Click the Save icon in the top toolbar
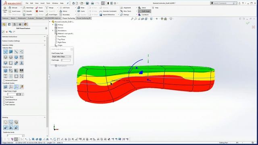The width and height of the screenshot is (258, 145). click(x=87, y=3)
